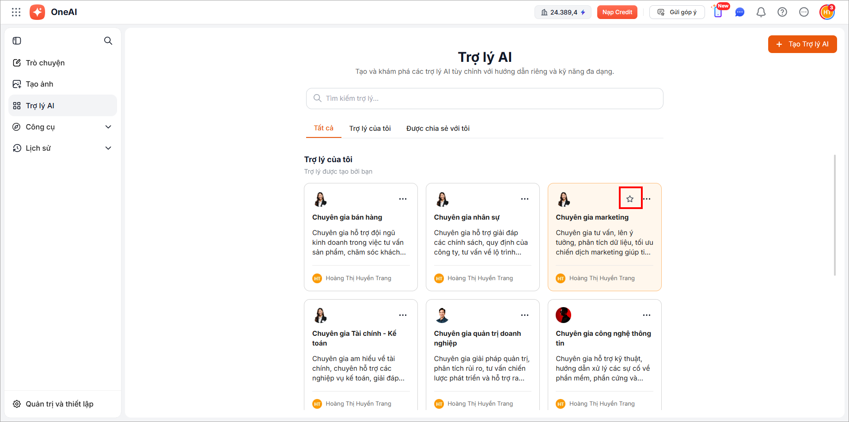The width and height of the screenshot is (849, 422).
Task: Switch to the Tất cả tab
Action: [324, 128]
